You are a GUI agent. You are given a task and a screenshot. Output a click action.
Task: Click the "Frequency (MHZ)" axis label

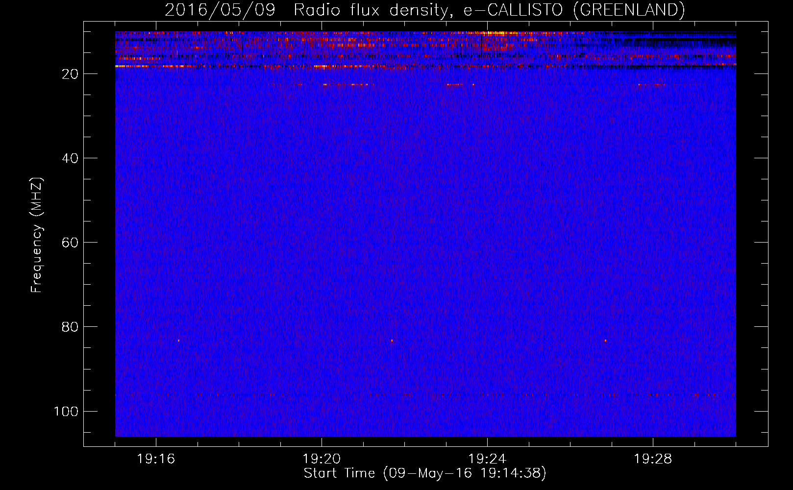pyautogui.click(x=37, y=235)
